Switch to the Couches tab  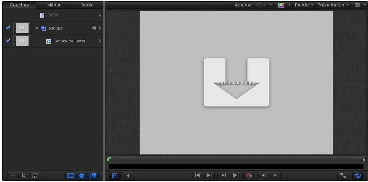pyautogui.click(x=19, y=5)
